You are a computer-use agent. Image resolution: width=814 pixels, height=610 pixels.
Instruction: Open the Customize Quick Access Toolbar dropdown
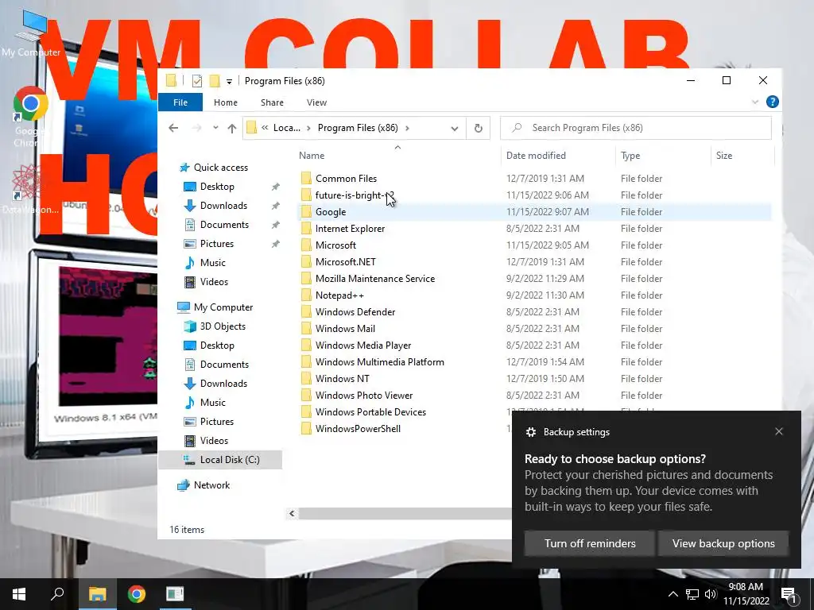click(x=229, y=82)
